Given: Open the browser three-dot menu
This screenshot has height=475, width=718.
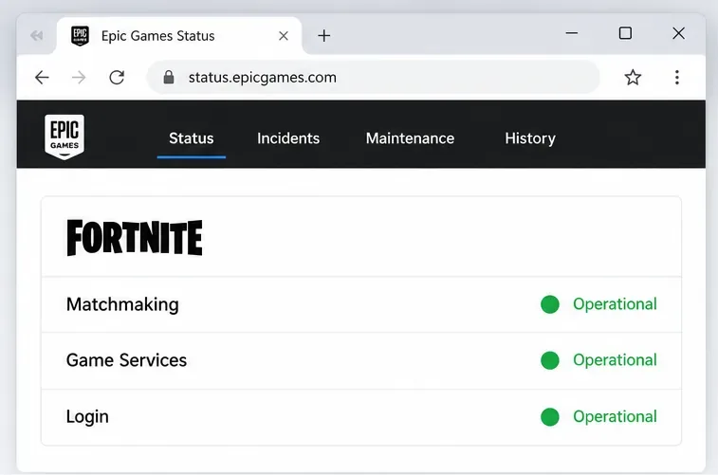Looking at the screenshot, I should (x=677, y=78).
